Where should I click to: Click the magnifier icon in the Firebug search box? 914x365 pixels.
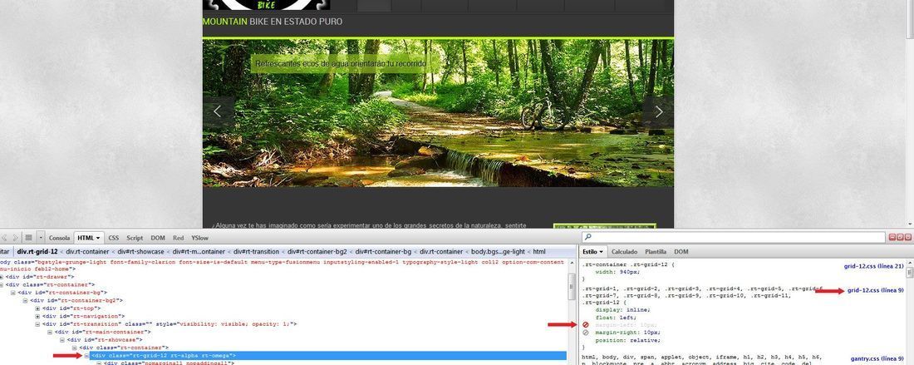[589, 237]
